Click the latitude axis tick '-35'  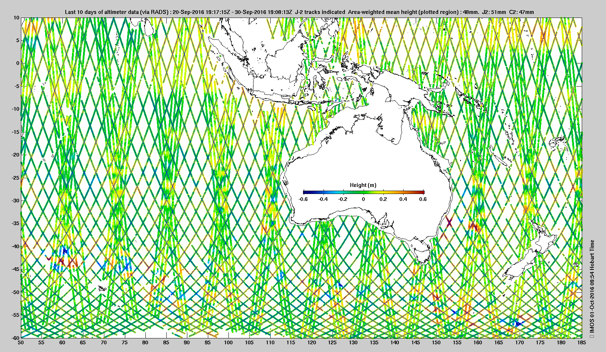(15, 223)
